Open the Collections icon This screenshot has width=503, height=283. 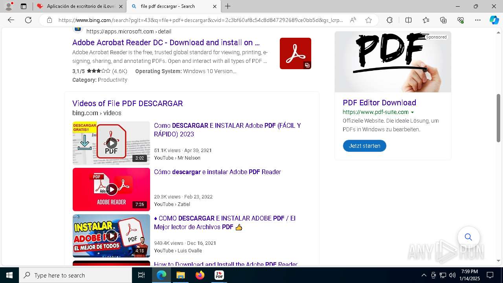443,20
